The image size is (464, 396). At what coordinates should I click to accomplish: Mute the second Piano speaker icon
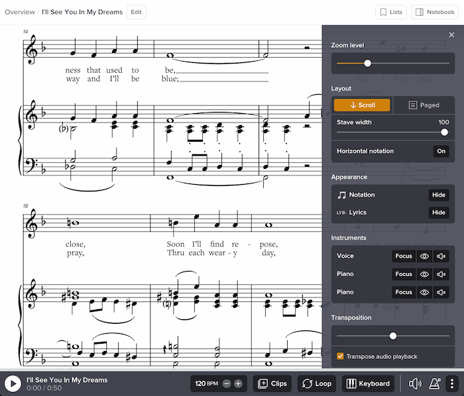point(441,292)
